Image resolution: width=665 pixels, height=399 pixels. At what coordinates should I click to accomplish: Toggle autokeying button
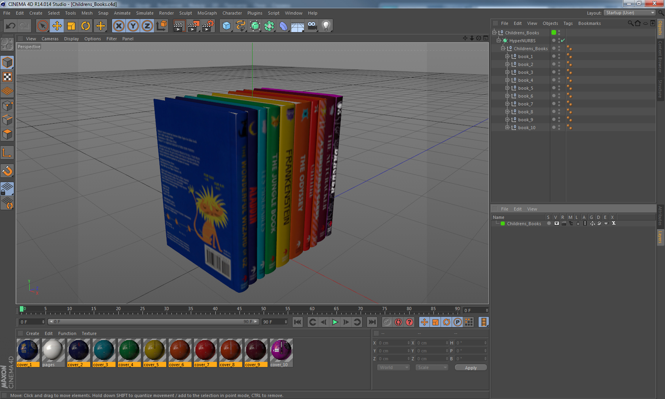[x=398, y=322]
